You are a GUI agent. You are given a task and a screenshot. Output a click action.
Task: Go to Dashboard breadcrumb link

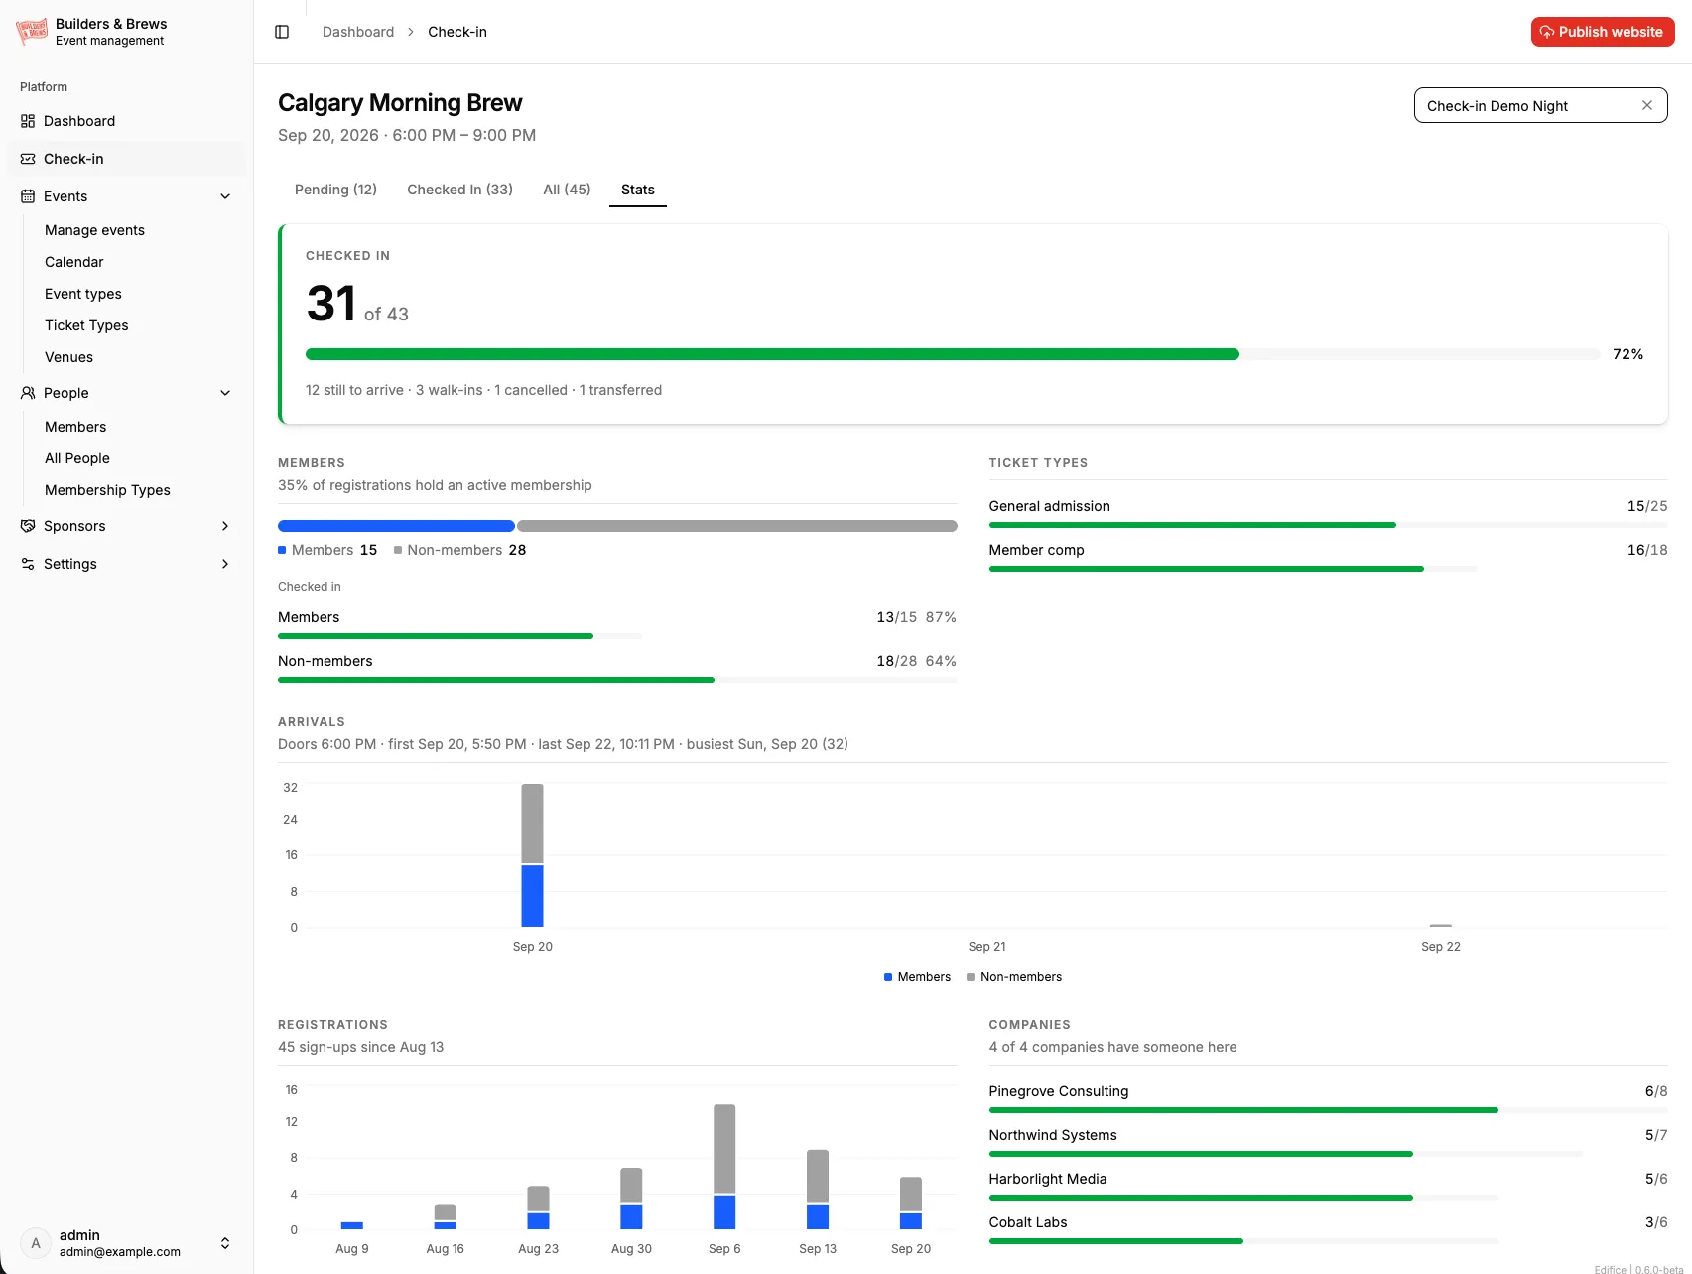(358, 32)
